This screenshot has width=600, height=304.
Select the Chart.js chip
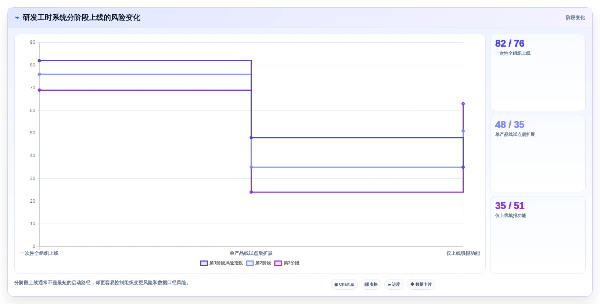coord(344,285)
